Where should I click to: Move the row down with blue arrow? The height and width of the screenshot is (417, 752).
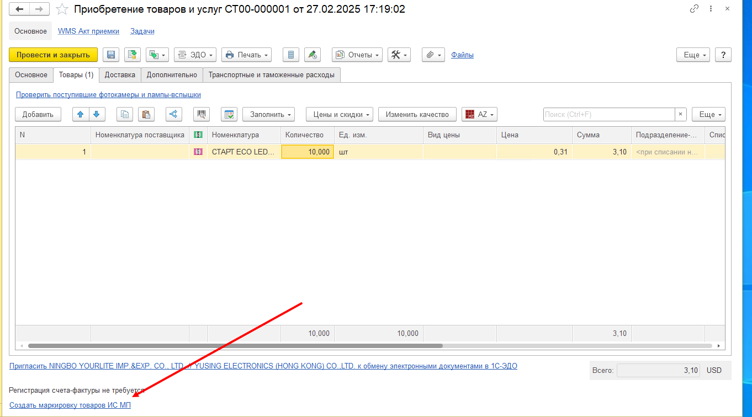point(96,114)
